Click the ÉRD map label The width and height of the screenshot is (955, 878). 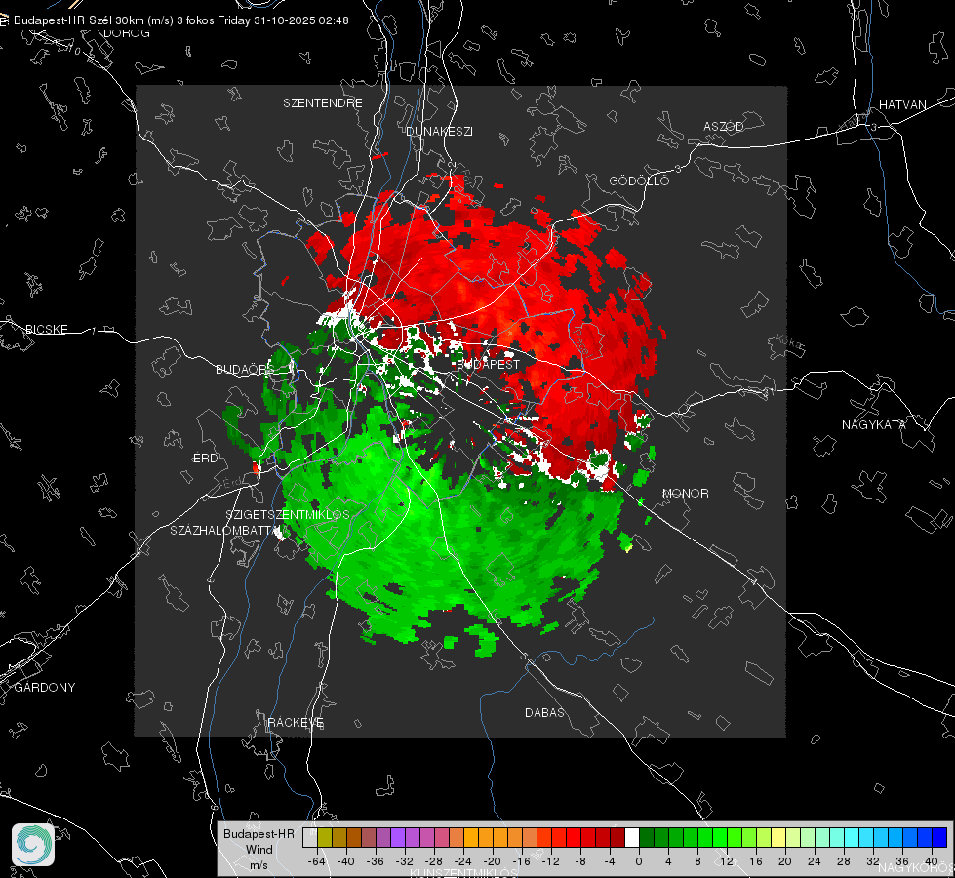pos(205,459)
